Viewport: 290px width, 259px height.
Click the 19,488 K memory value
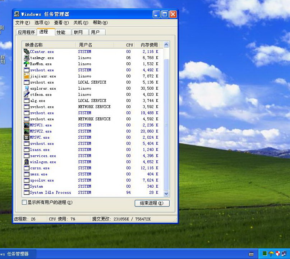coord(149,113)
